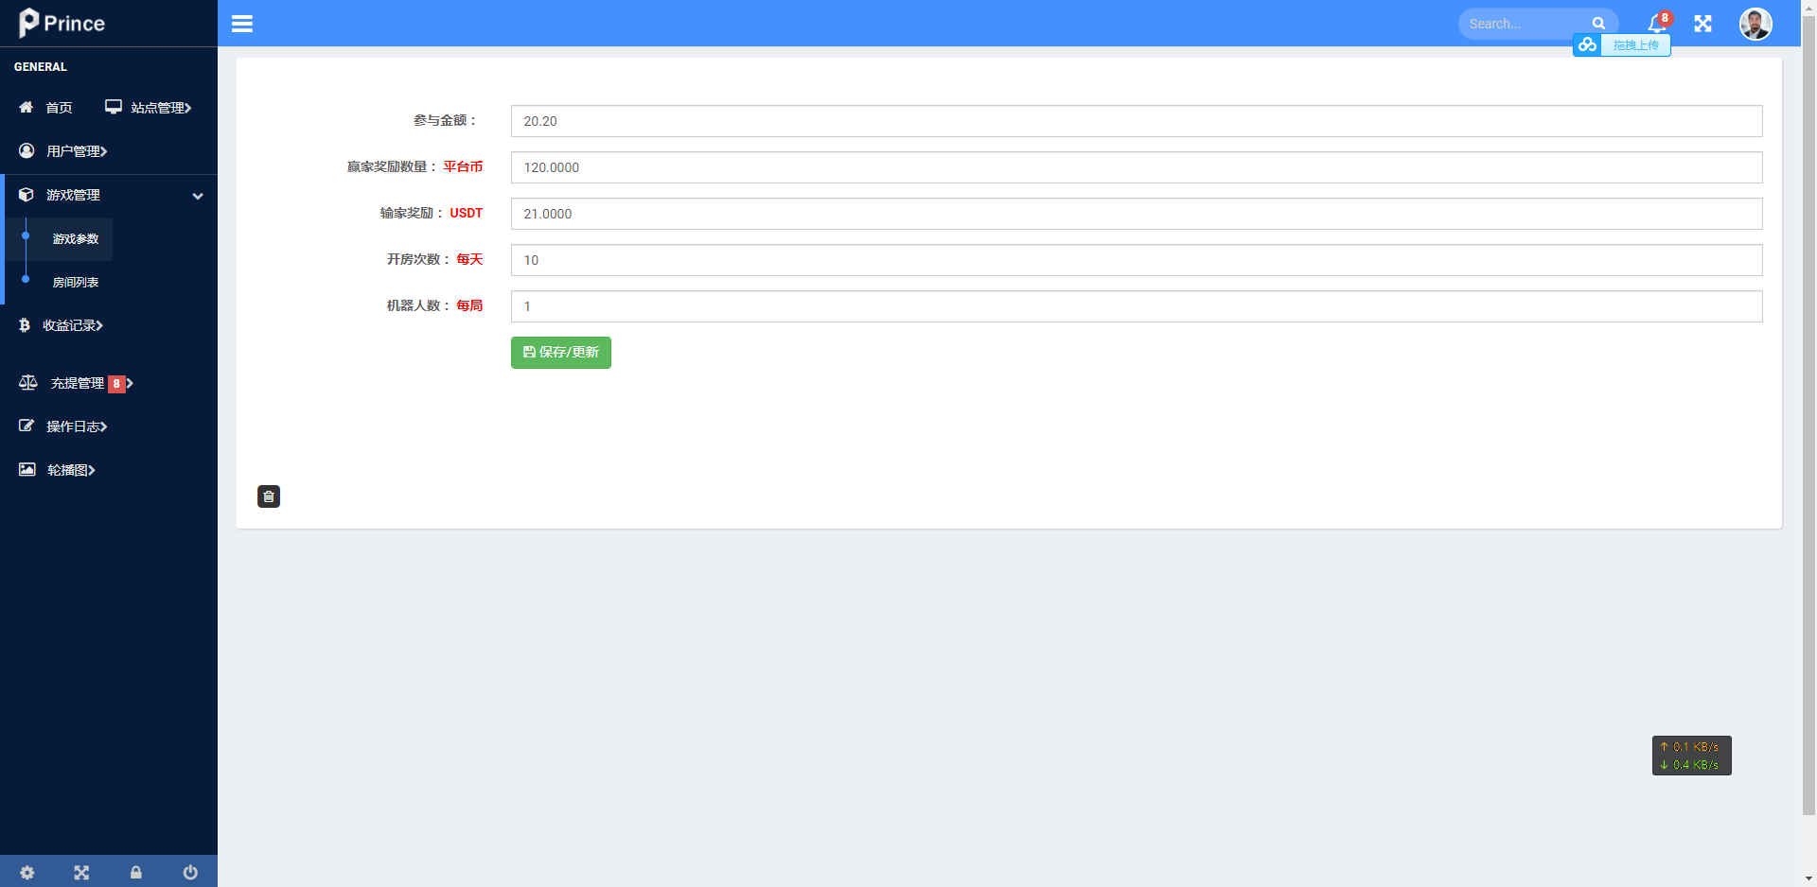Click the power logout icon in sidebar footer
Image resolution: width=1817 pixels, height=887 pixels.
190,872
